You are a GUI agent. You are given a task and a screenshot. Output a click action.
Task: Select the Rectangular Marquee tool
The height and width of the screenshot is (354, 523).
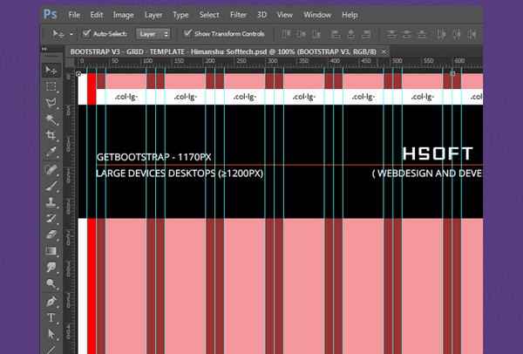pyautogui.click(x=51, y=86)
